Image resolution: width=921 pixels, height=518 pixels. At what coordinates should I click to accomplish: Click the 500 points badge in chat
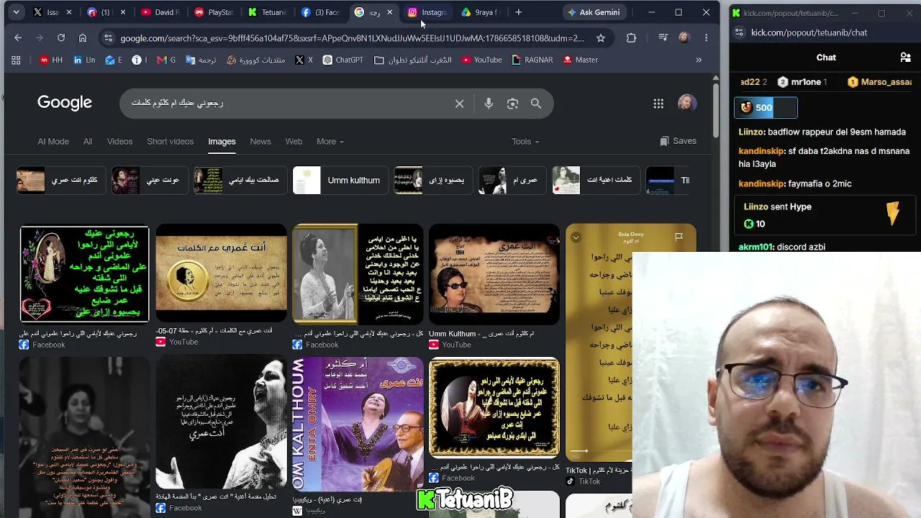pyautogui.click(x=766, y=108)
